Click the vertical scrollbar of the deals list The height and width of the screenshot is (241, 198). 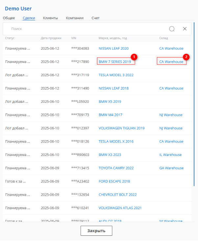pos(194,104)
